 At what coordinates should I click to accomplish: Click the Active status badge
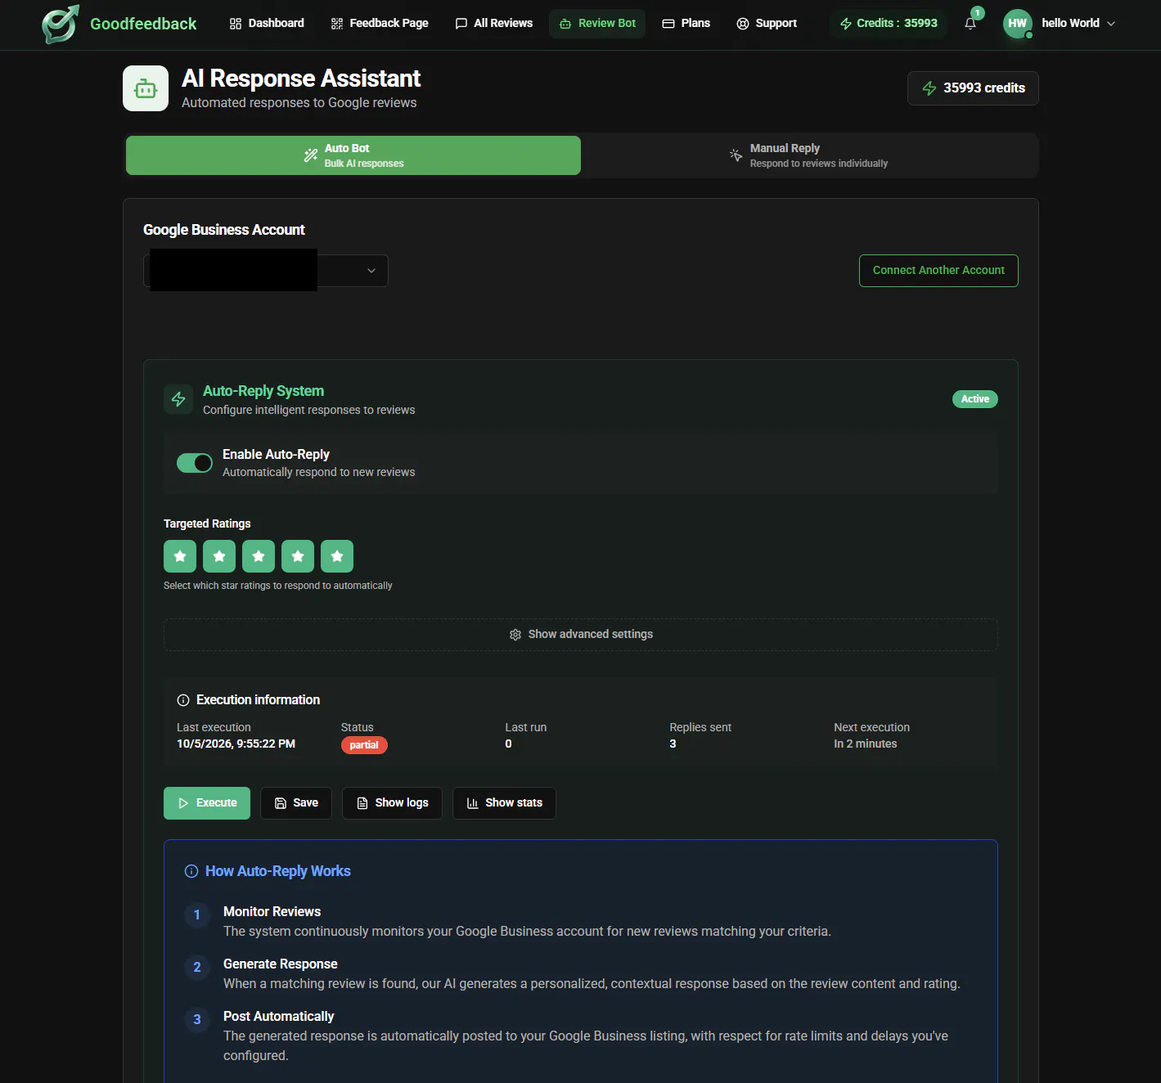click(x=975, y=399)
